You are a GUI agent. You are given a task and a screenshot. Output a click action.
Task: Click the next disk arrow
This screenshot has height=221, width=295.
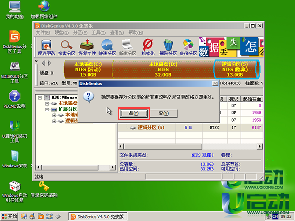49,63
